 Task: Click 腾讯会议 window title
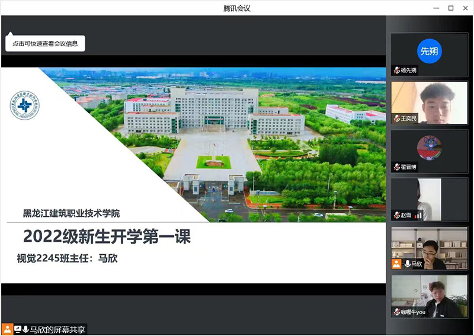236,8
